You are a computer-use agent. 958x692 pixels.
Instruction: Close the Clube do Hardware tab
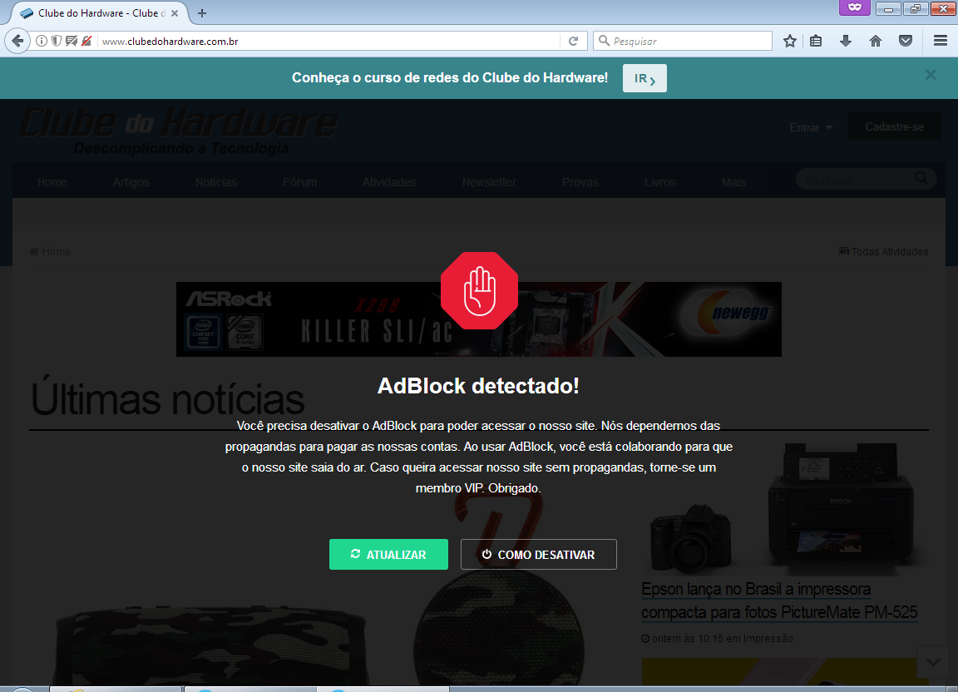[175, 12]
